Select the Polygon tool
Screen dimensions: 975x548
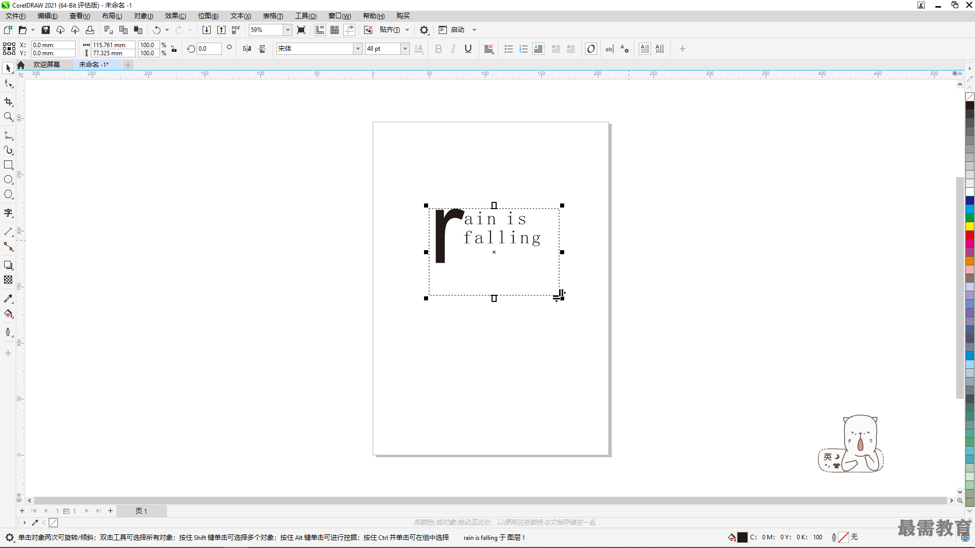coord(8,194)
